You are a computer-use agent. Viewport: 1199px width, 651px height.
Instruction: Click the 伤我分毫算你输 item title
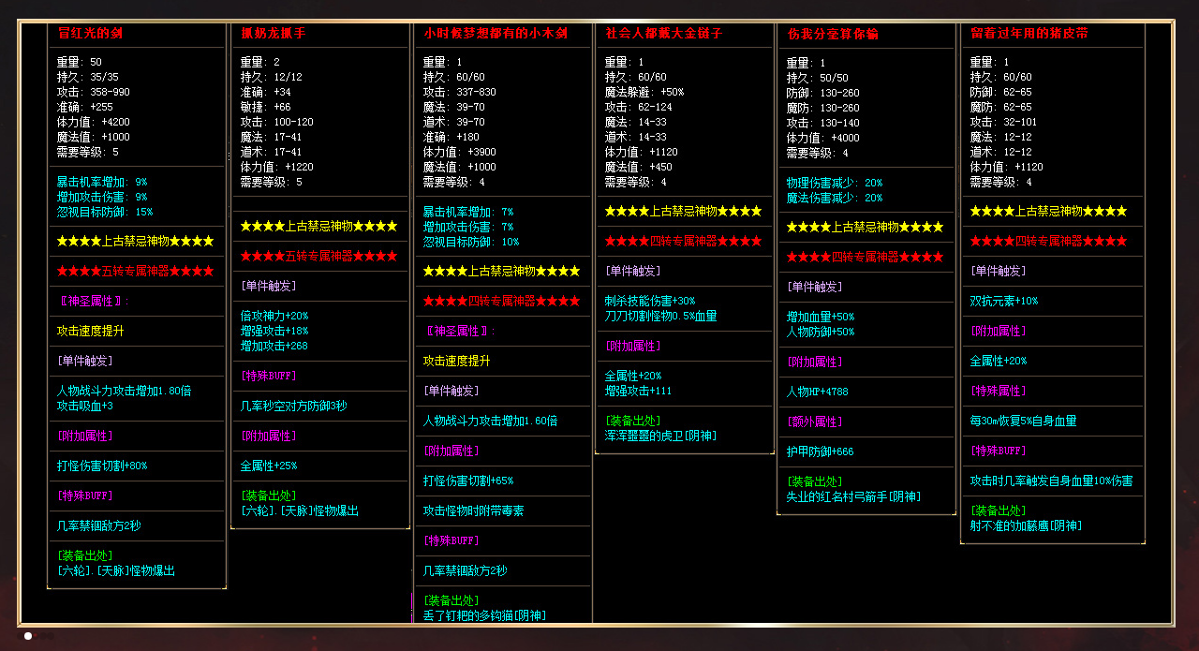click(833, 34)
